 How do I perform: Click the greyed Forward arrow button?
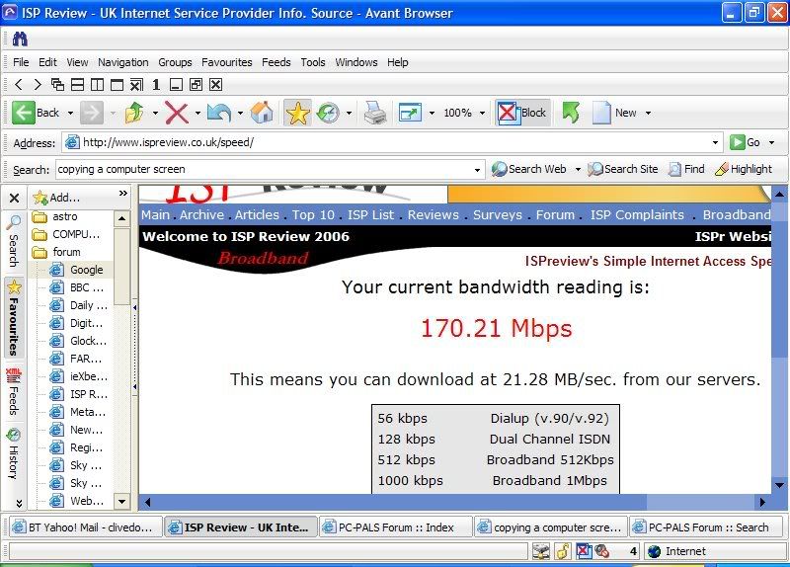click(92, 113)
